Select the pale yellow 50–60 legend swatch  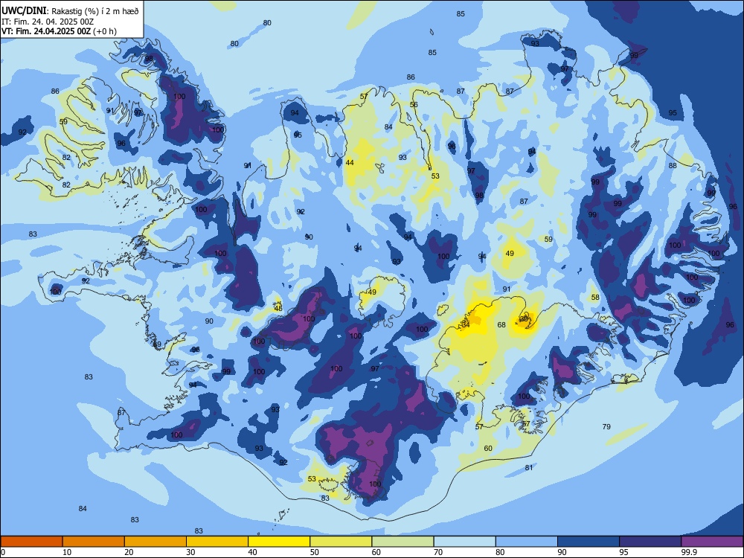[x=341, y=542]
